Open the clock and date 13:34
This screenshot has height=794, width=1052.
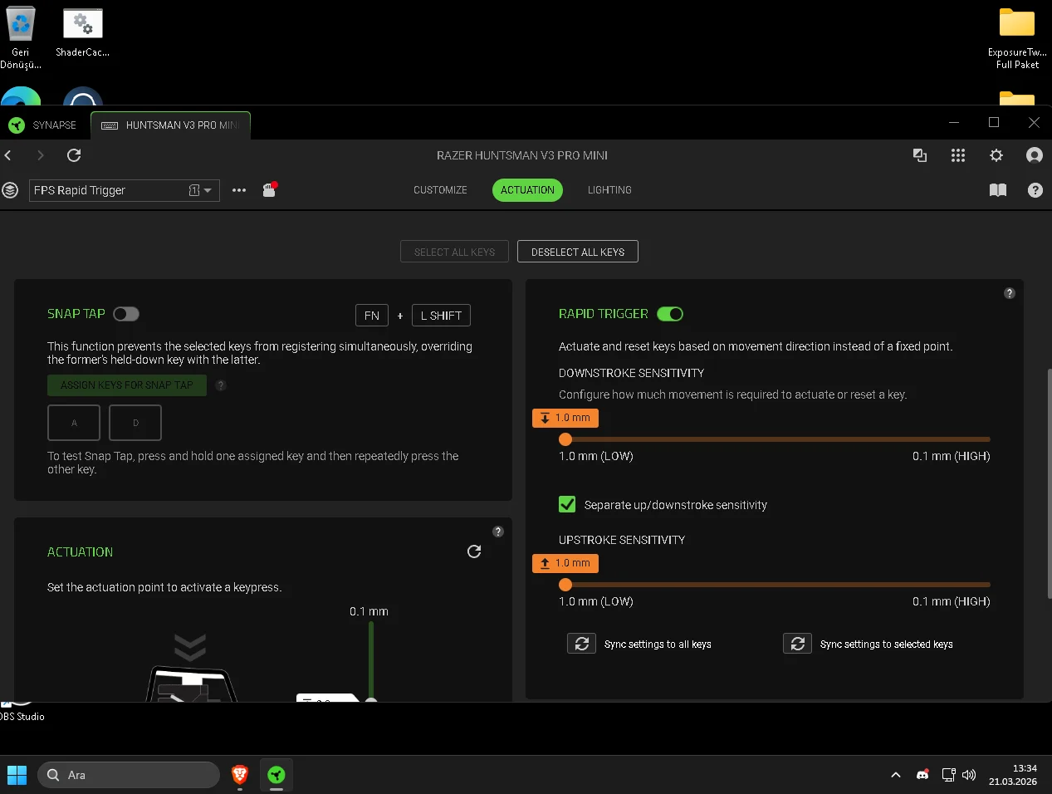(x=1013, y=775)
